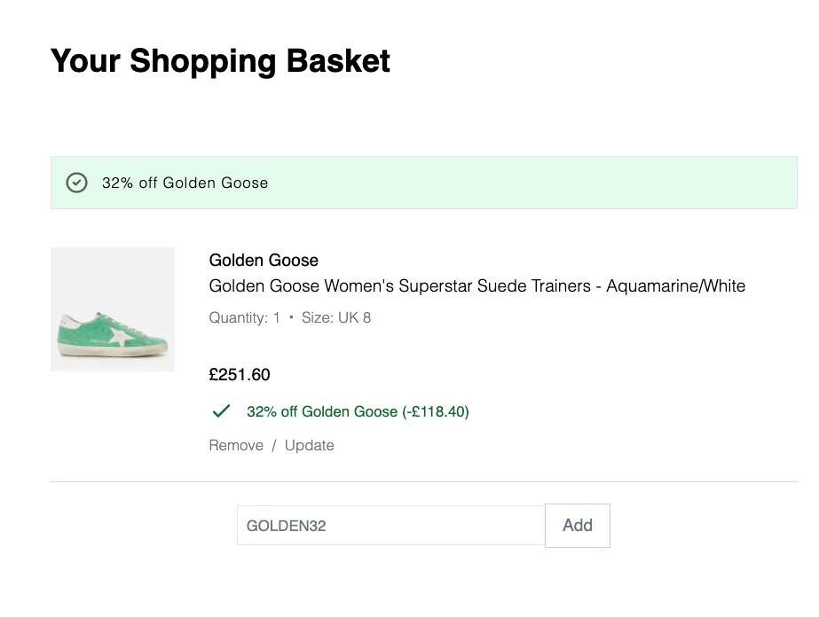Screen dimensions: 819x617
Task: Click the circled checkmark icon in the banner
Action: pos(77,183)
